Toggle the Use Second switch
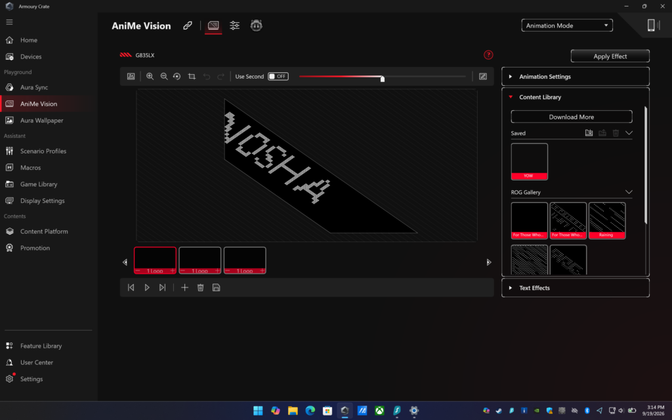The height and width of the screenshot is (420, 672). [278, 76]
